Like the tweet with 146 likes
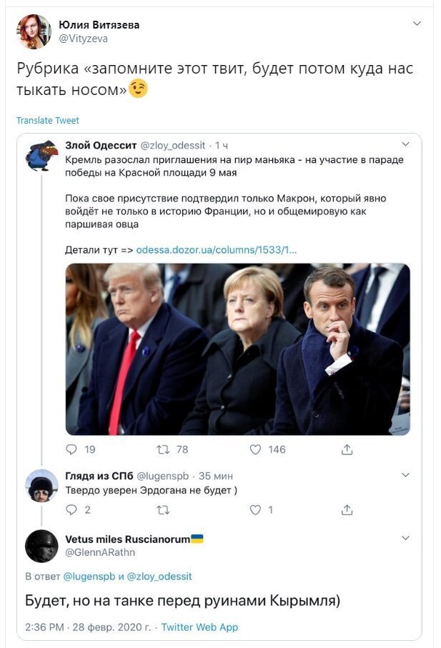 pyautogui.click(x=255, y=449)
